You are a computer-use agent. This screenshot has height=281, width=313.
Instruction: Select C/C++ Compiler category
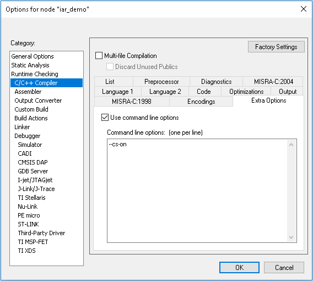tap(46, 83)
